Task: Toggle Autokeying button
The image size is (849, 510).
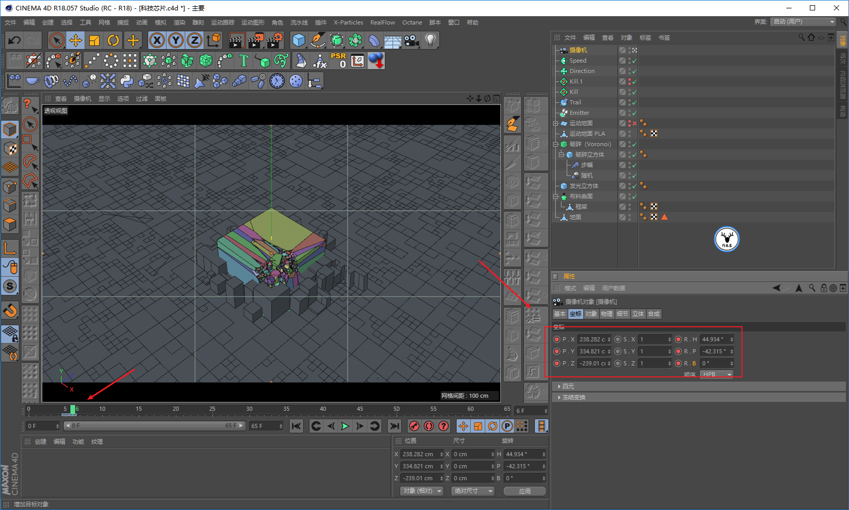Action: pyautogui.click(x=429, y=426)
